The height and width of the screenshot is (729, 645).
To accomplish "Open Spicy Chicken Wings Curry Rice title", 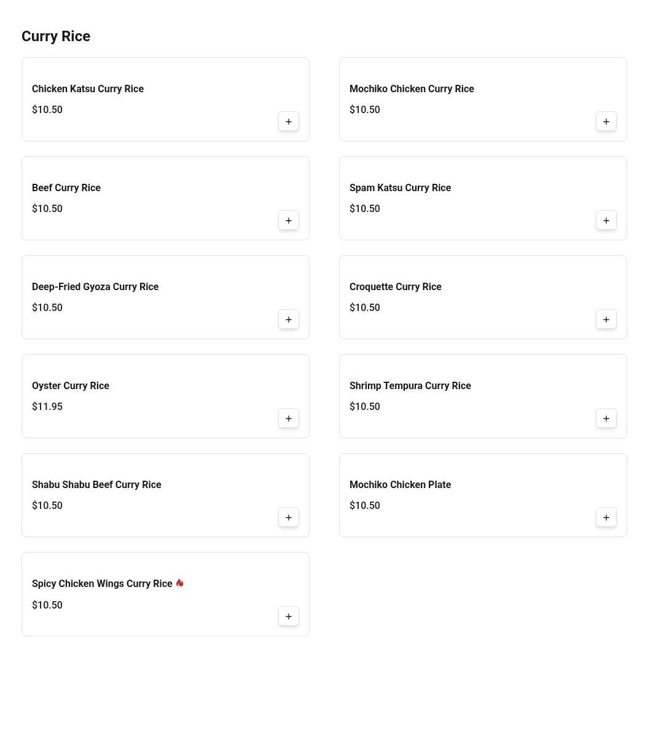I will coord(102,584).
